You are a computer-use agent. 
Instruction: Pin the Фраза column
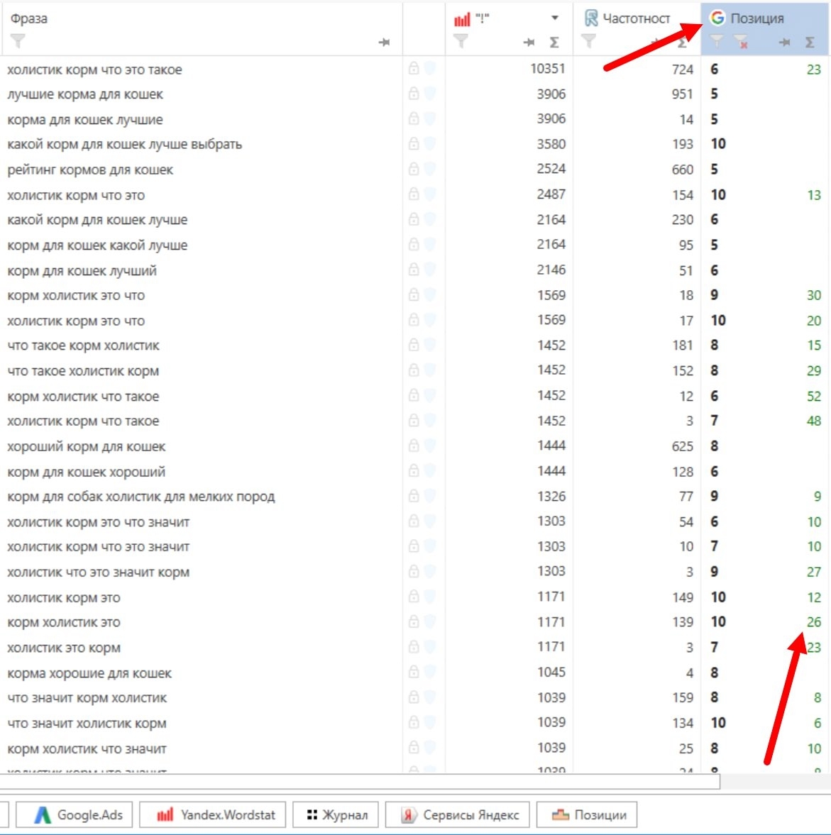[384, 42]
